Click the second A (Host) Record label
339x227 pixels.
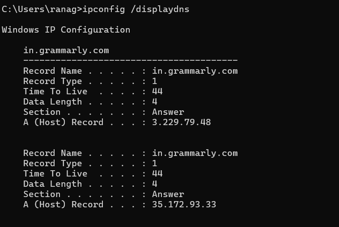point(64,205)
